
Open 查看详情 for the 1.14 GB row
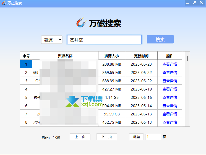tap(170, 97)
